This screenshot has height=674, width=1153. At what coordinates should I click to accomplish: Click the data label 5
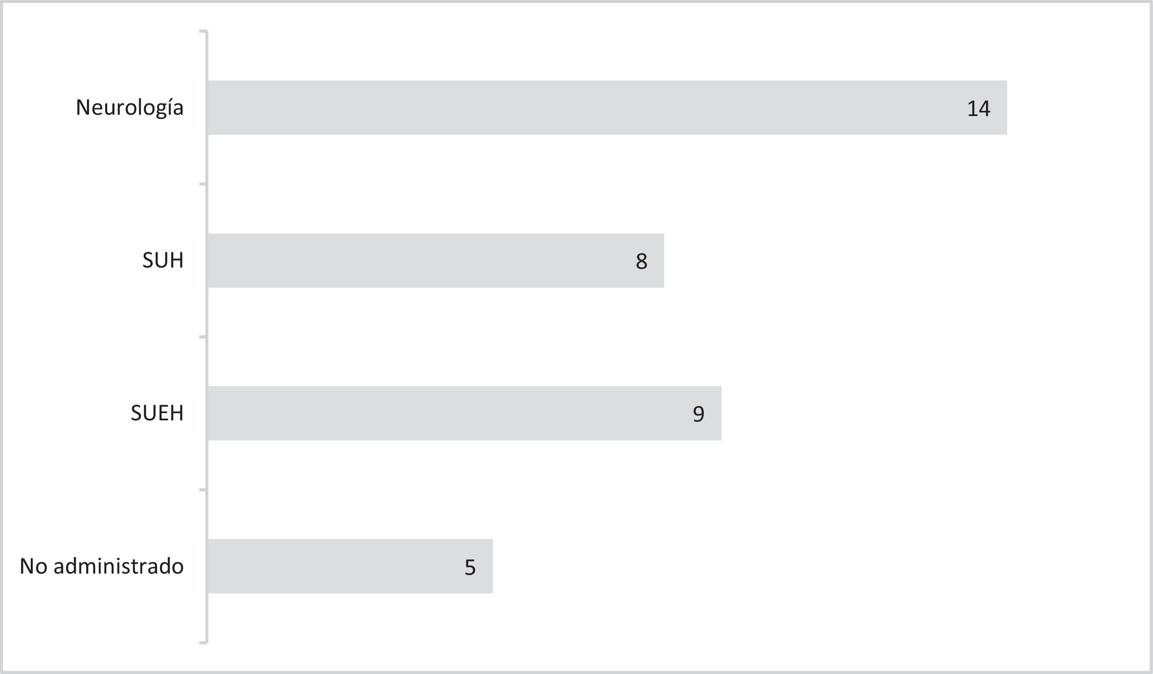(x=470, y=568)
